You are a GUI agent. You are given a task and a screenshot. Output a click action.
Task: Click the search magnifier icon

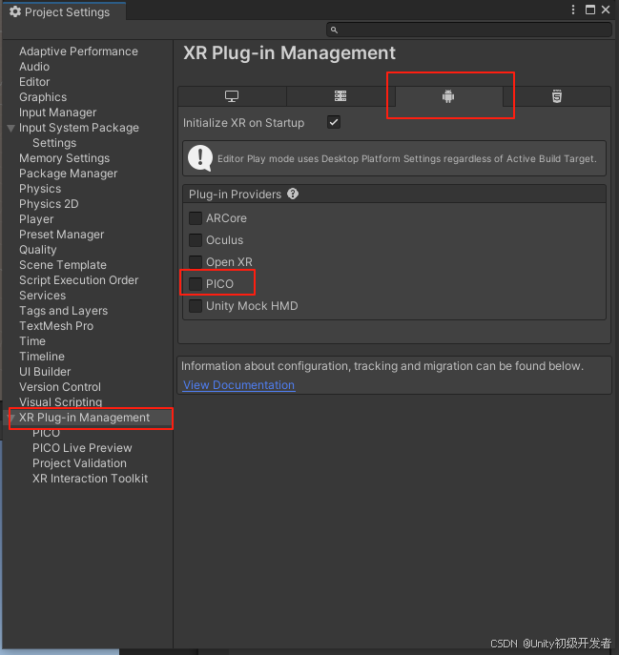334,30
